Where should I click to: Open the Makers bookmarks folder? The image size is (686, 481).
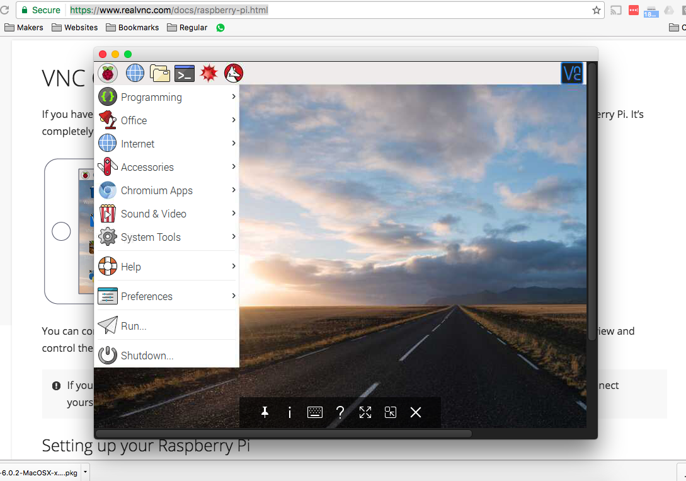[24, 28]
